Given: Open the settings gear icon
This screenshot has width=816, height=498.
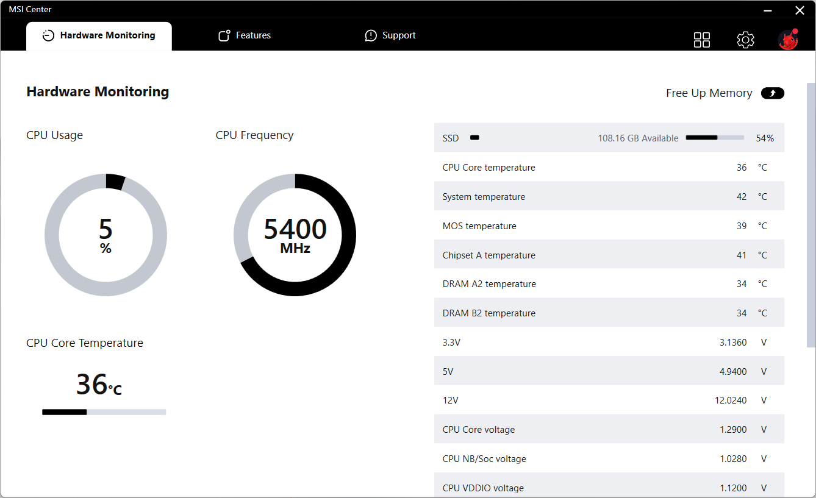Looking at the screenshot, I should point(745,40).
